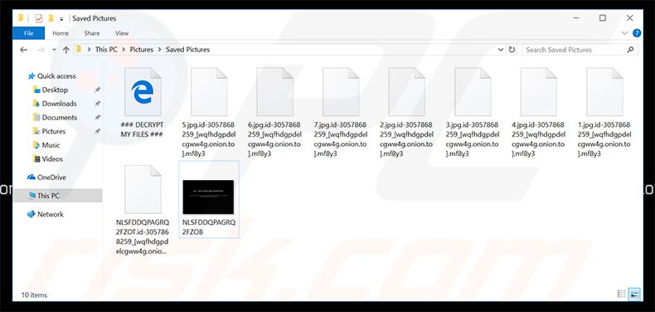This screenshot has height=312, width=655.
Task: Focus the Search Saved Pictures field
Action: (x=580, y=49)
